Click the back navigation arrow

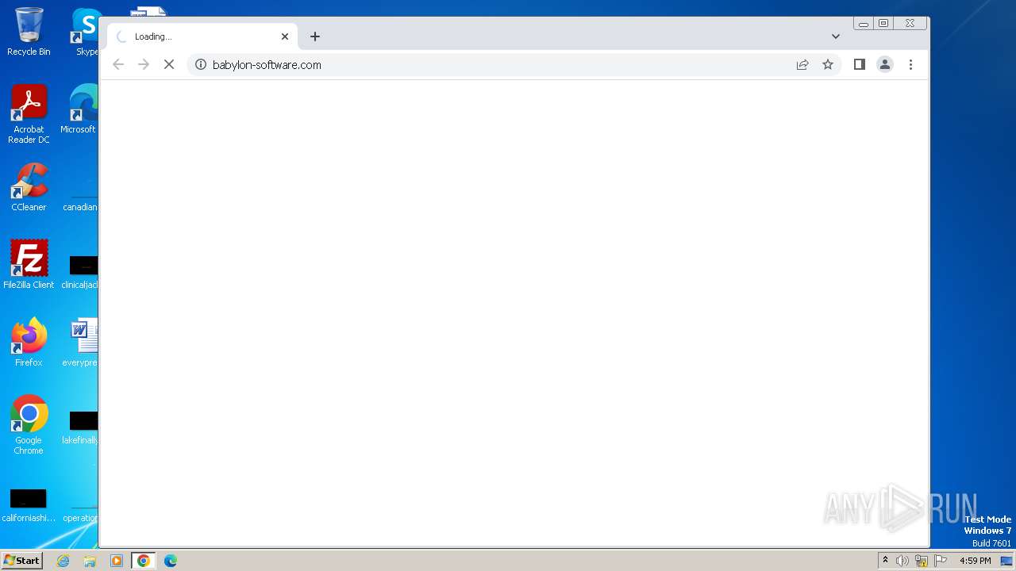[118, 65]
